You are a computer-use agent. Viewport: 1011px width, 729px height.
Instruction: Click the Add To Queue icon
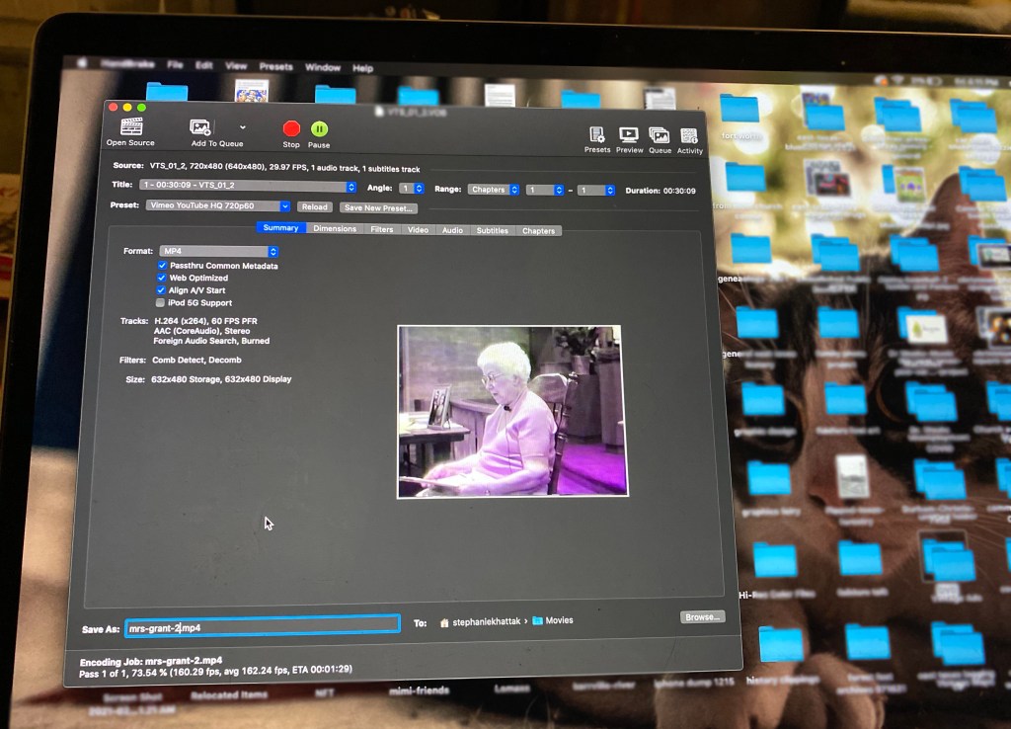pos(201,127)
